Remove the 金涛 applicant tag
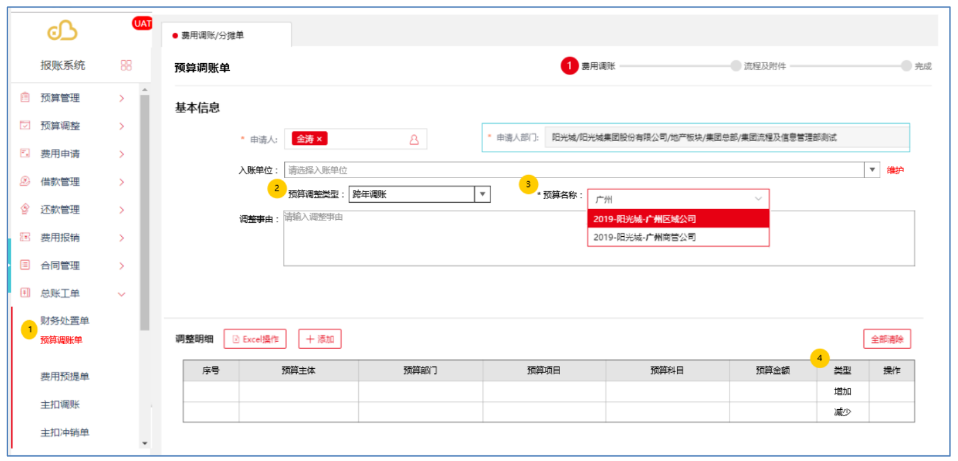The width and height of the screenshot is (958, 461). click(320, 139)
